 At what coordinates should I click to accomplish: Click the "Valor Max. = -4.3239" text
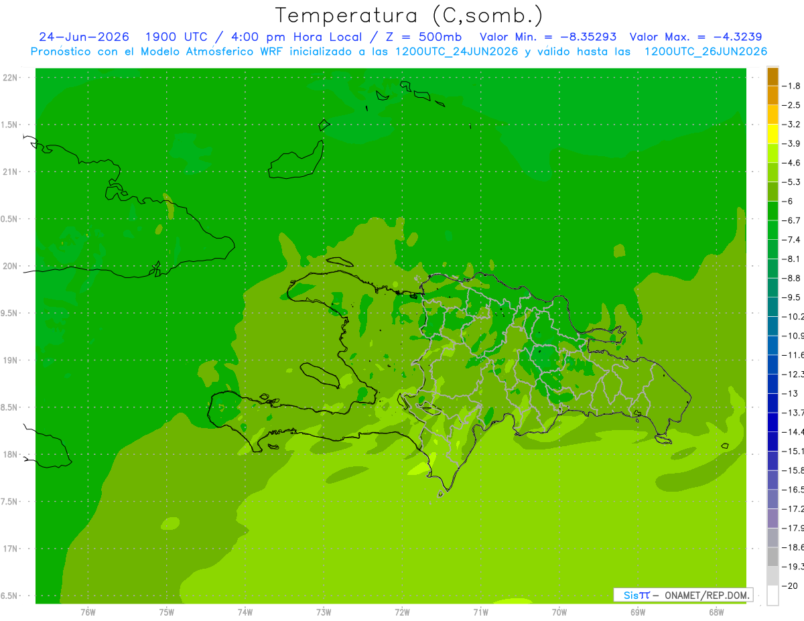tap(696, 37)
